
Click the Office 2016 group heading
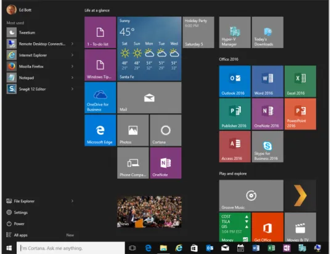(x=229, y=59)
